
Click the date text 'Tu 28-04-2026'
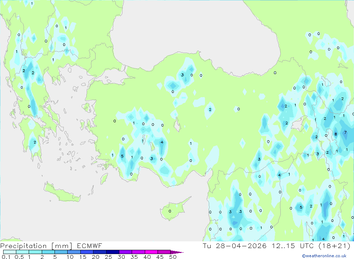[234, 246]
